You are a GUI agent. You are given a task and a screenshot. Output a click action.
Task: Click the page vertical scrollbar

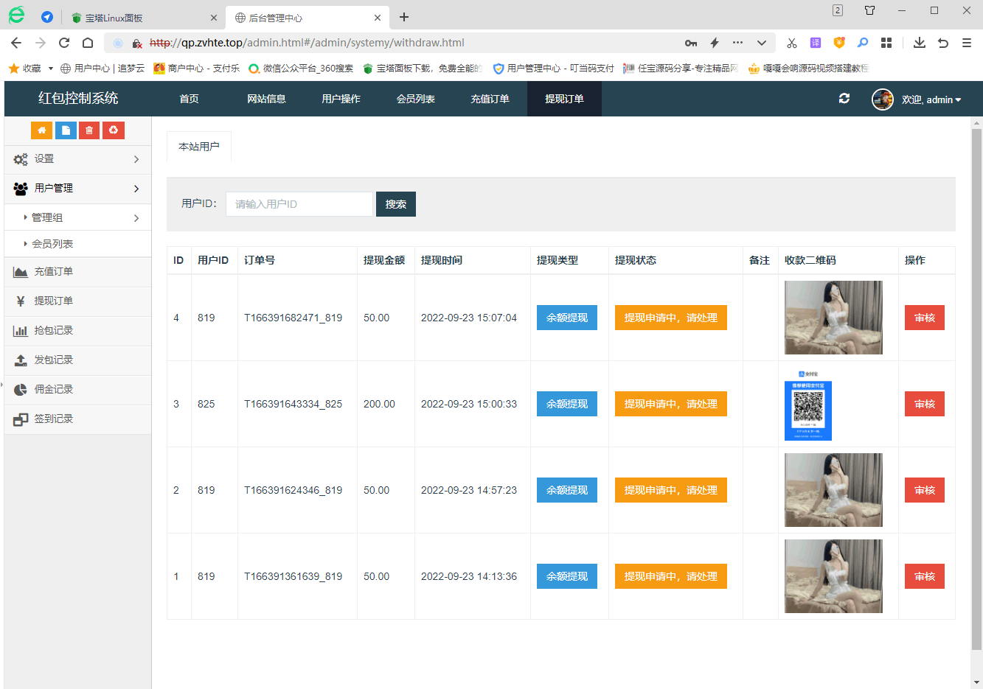coord(976,389)
